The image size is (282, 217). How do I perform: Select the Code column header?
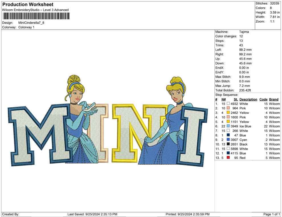263,99
